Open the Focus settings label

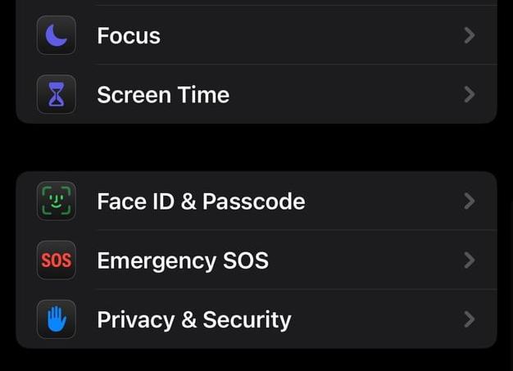click(x=129, y=36)
